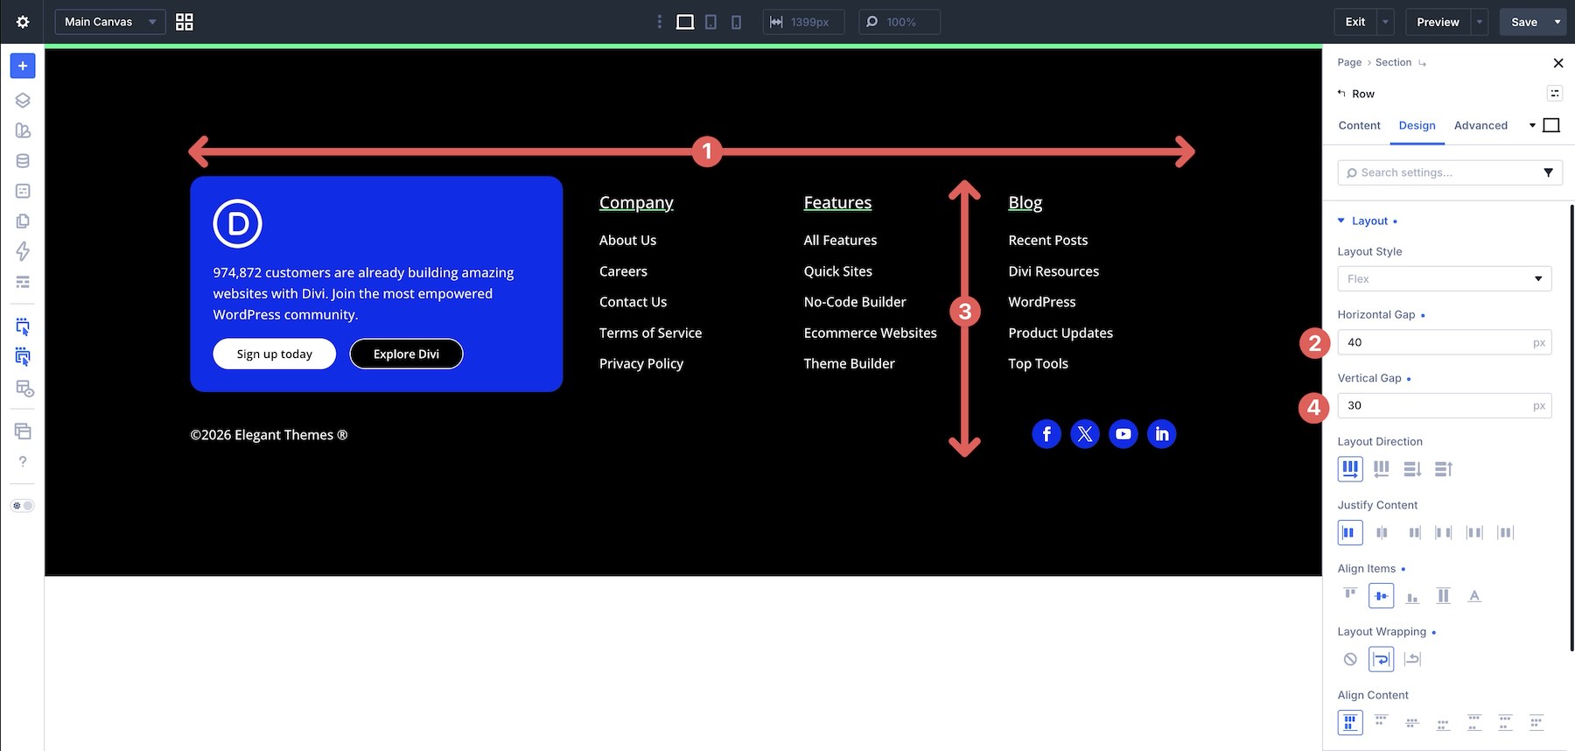Screen dimensions: 1575x751
Task: Open the three-dot options menu in top bar
Action: pyautogui.click(x=660, y=22)
